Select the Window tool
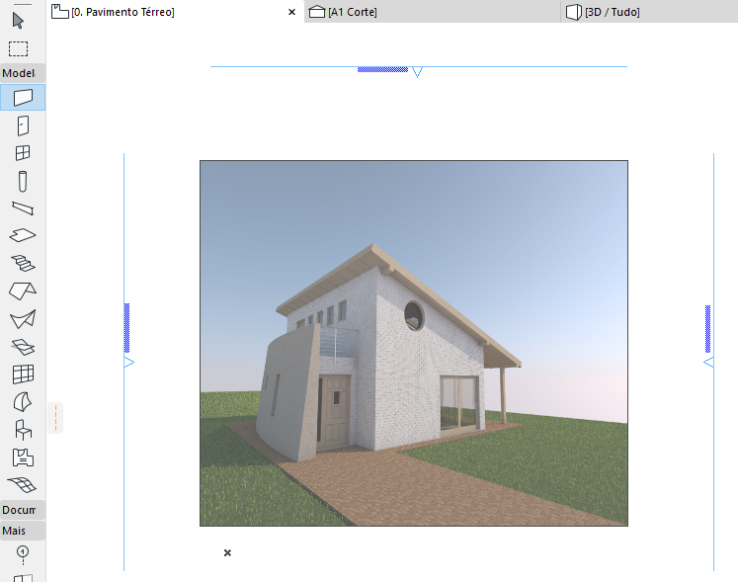 (23, 153)
